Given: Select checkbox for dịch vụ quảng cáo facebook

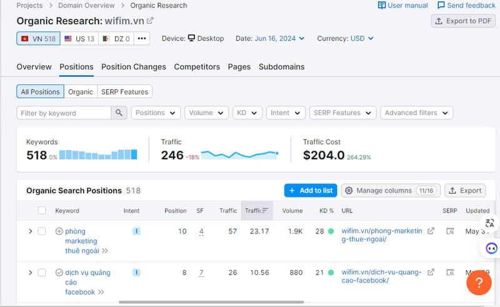Looking at the screenshot, I should (42, 273).
